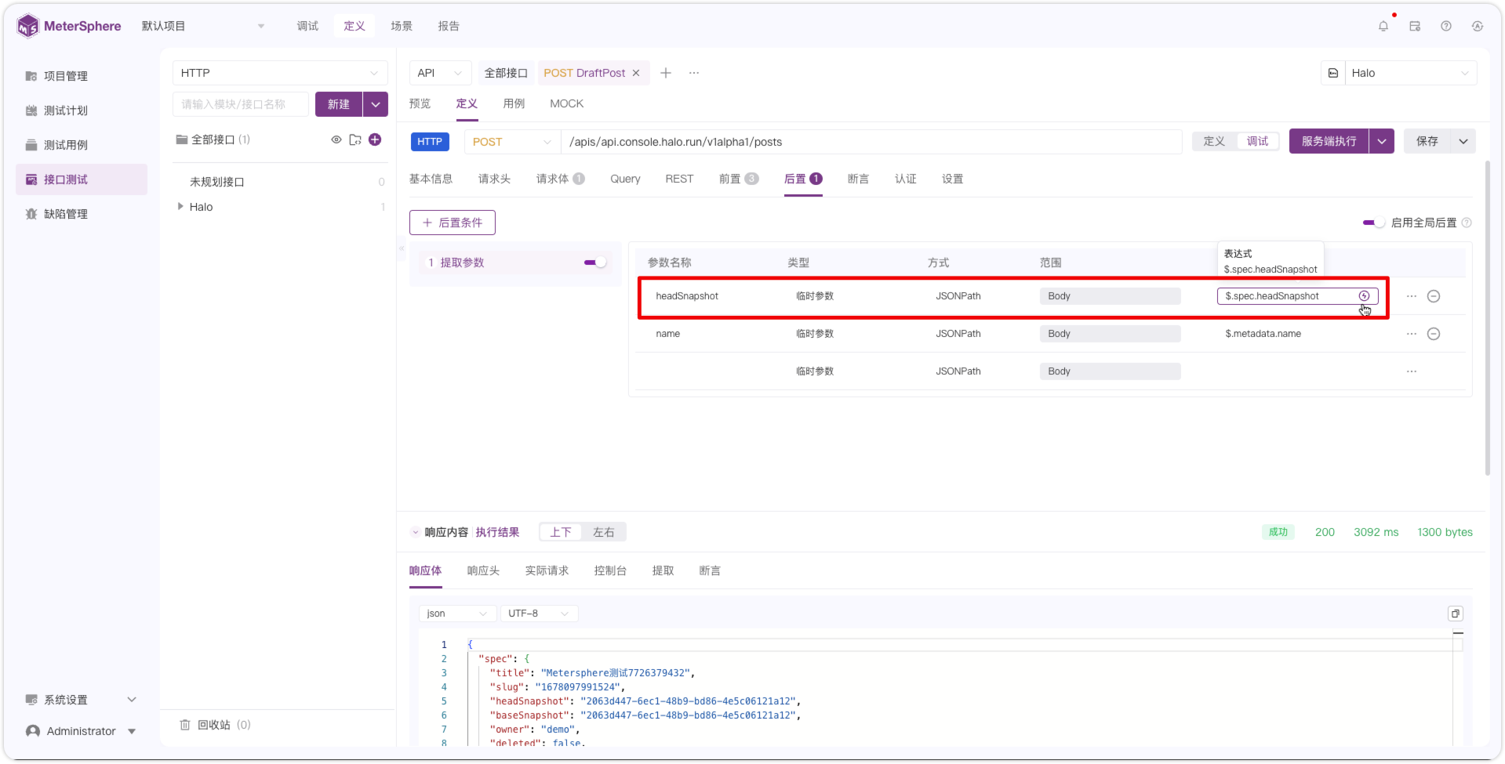Click the purple plus icon beside 全部接口
Screen dimensions: 1505x764
pyautogui.click(x=375, y=139)
